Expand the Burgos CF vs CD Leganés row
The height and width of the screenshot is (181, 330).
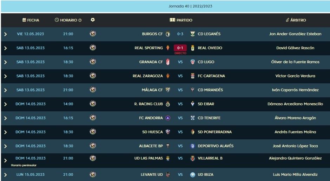[5, 34]
